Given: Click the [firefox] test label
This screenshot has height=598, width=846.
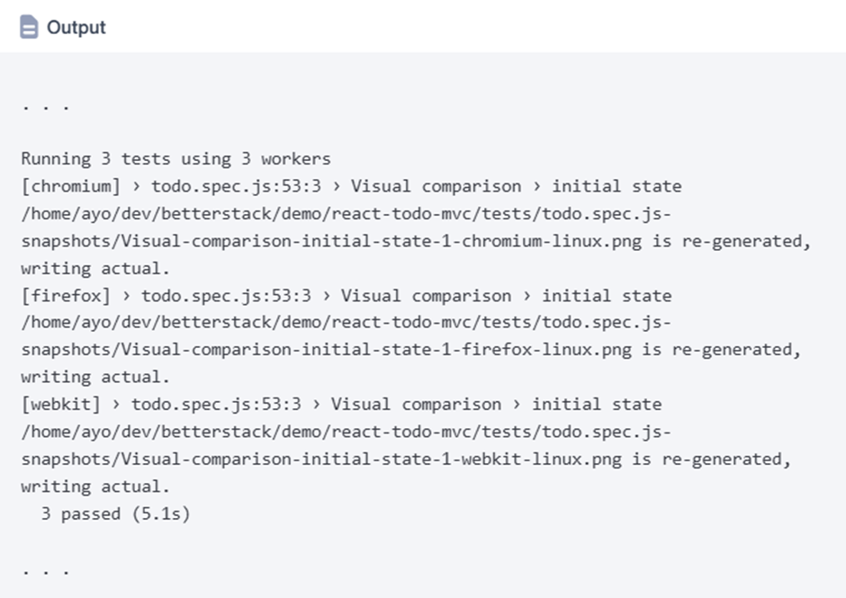Looking at the screenshot, I should [x=66, y=296].
